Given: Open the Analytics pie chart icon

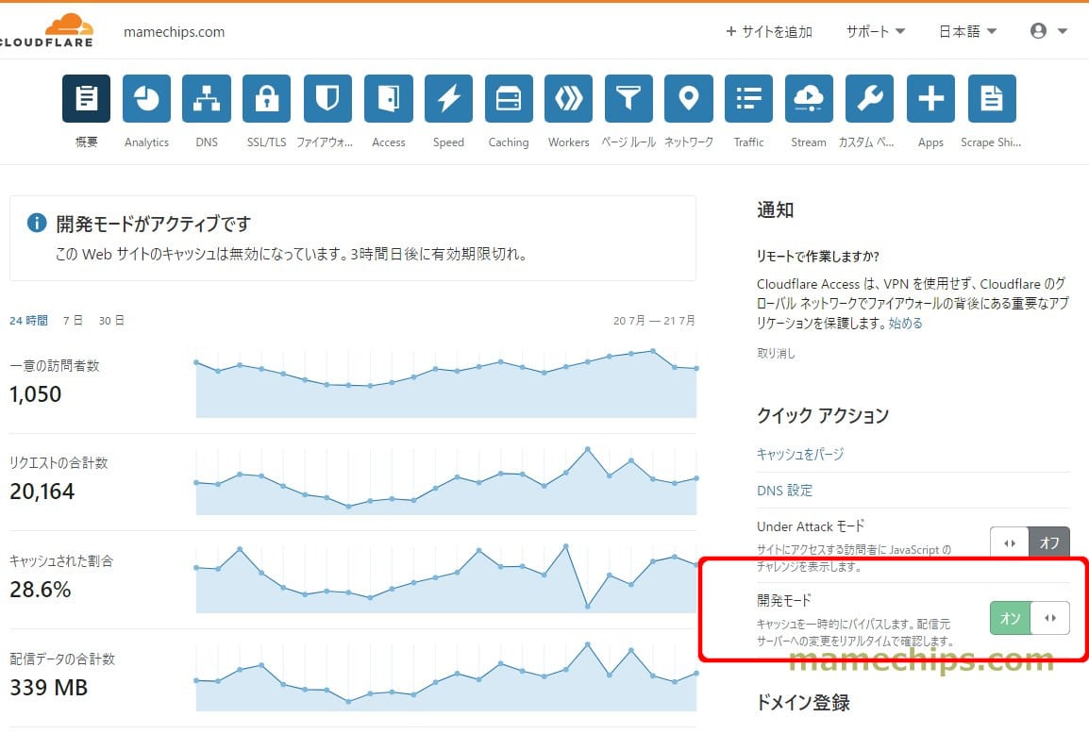Looking at the screenshot, I should click(x=146, y=99).
